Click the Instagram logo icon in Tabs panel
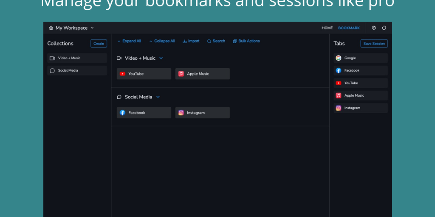The height and width of the screenshot is (217, 435). pos(339,108)
